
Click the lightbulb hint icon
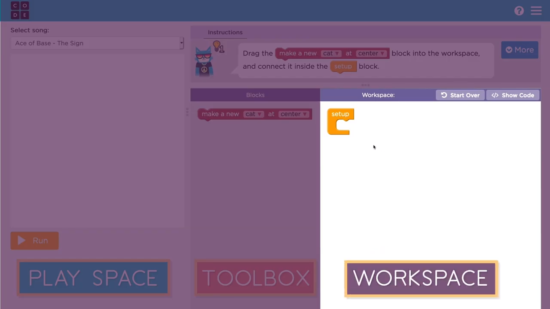pos(217,45)
